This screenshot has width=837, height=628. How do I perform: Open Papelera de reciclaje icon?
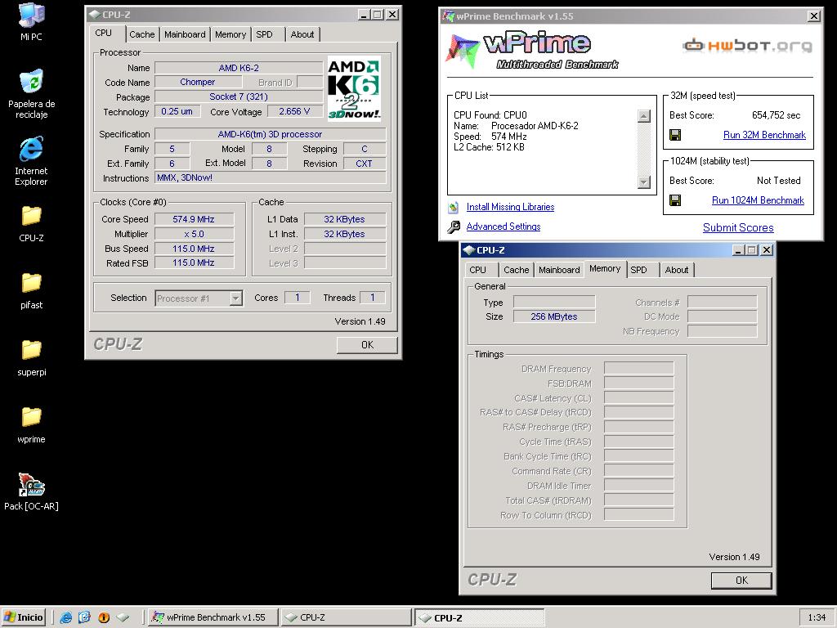point(31,94)
